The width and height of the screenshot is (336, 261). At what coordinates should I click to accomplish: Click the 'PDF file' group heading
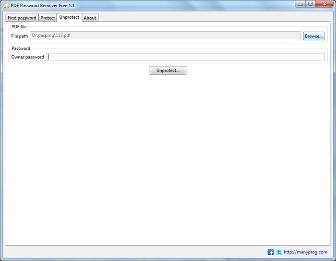[19, 27]
